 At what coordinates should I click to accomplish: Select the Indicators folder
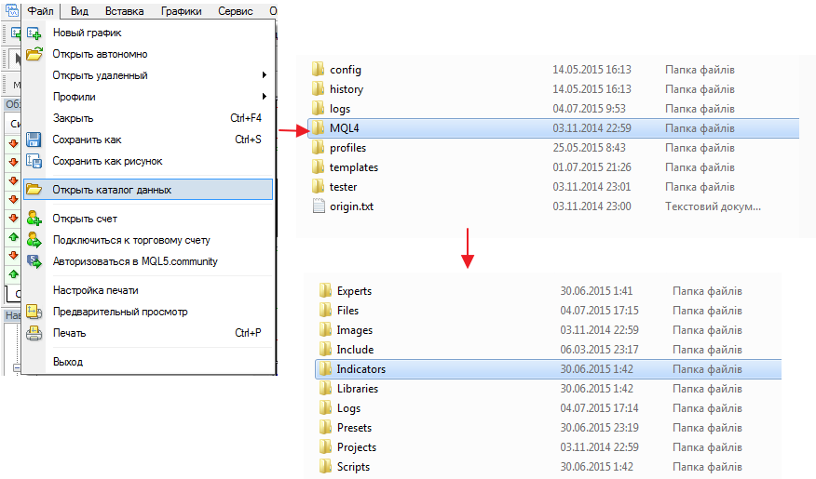pos(360,369)
